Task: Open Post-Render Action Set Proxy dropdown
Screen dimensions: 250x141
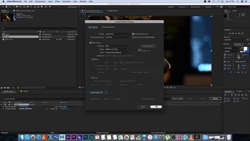Action: (118, 37)
